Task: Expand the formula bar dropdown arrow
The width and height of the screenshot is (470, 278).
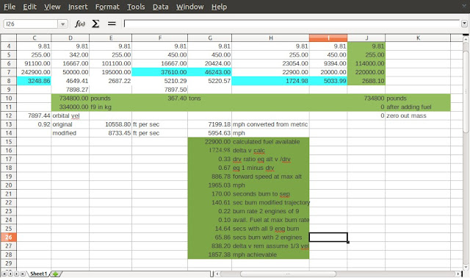Action: [x=464, y=24]
